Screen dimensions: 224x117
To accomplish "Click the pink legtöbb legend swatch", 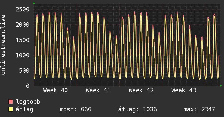I will (x=11, y=102).
